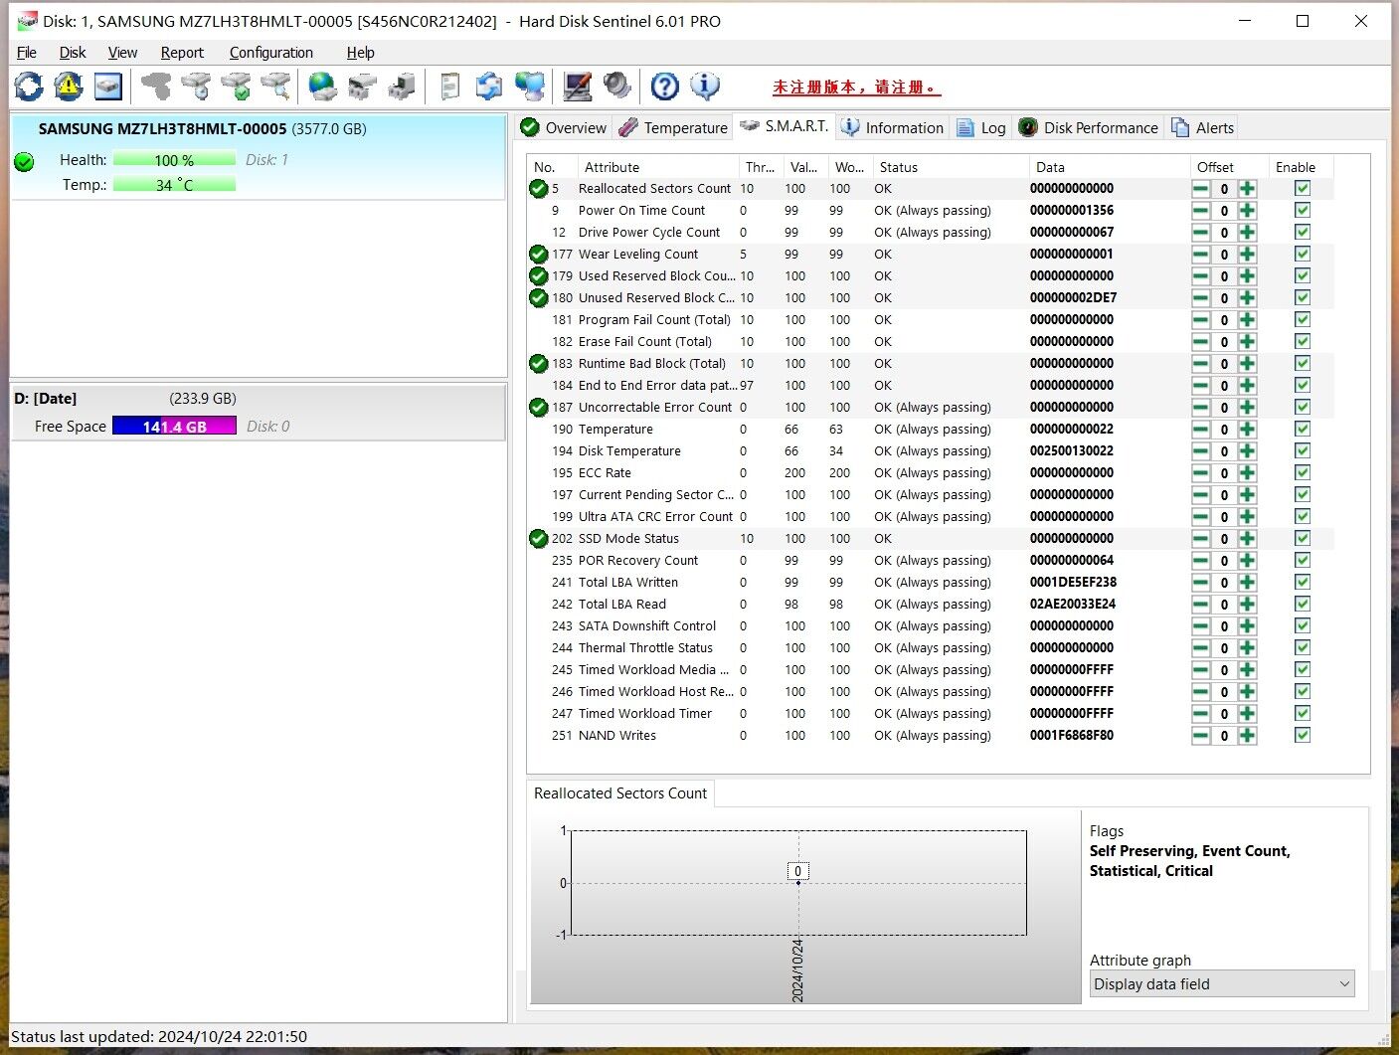Open the Disk menu
Viewport: 1399px width, 1055px height.
click(73, 53)
